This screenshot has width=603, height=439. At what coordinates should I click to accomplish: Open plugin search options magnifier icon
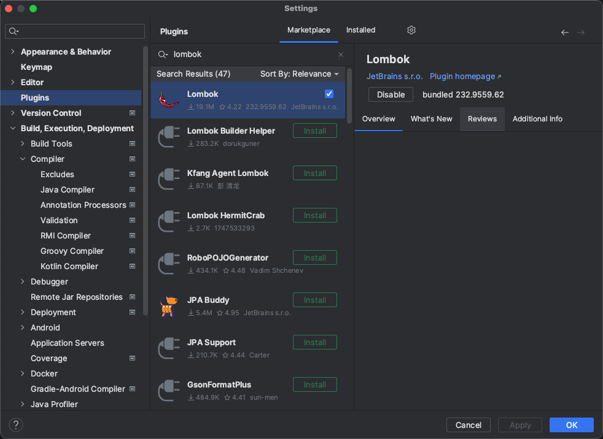pos(163,55)
